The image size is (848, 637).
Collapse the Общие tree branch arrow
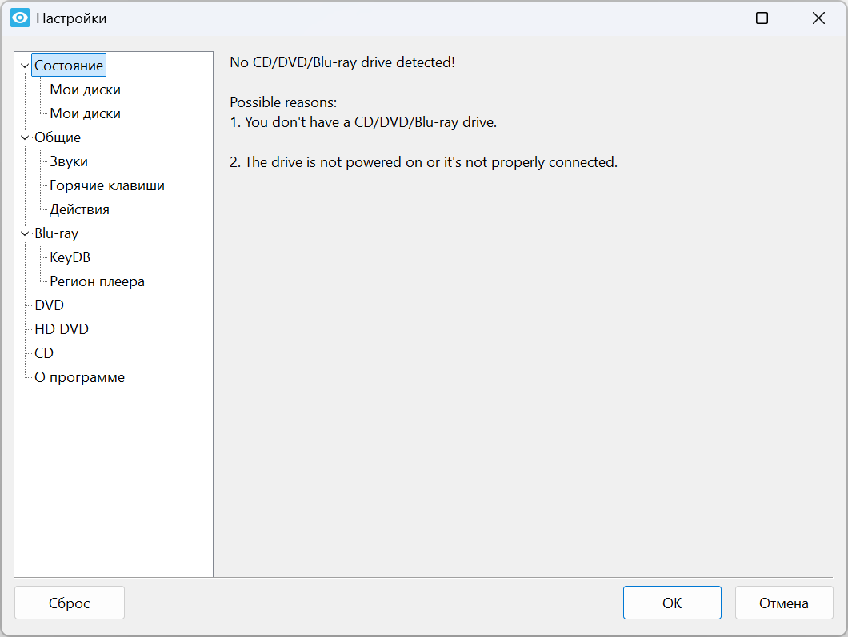(x=25, y=138)
